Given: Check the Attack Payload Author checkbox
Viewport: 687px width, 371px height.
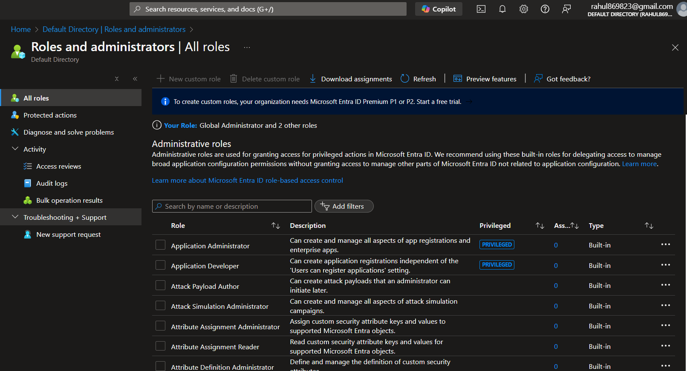Looking at the screenshot, I should click(x=160, y=285).
